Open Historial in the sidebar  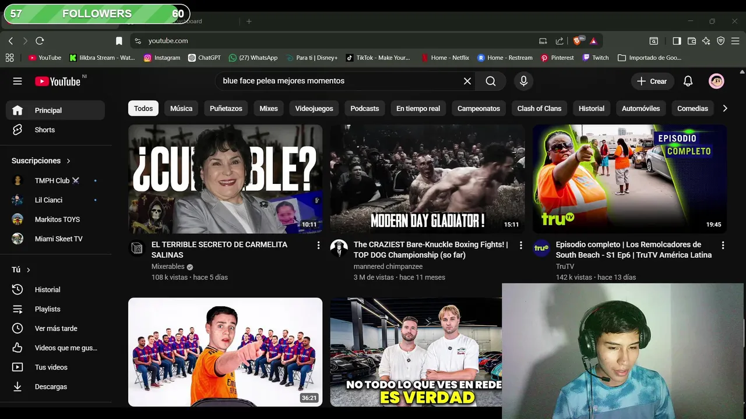click(x=55, y=289)
